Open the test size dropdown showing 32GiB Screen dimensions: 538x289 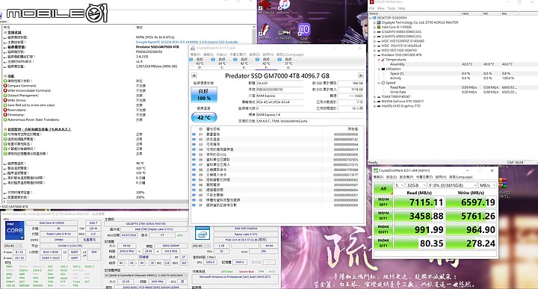[x=416, y=185]
